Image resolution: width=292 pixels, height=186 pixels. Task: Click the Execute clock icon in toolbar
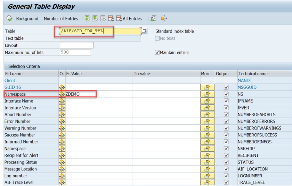coord(9,18)
